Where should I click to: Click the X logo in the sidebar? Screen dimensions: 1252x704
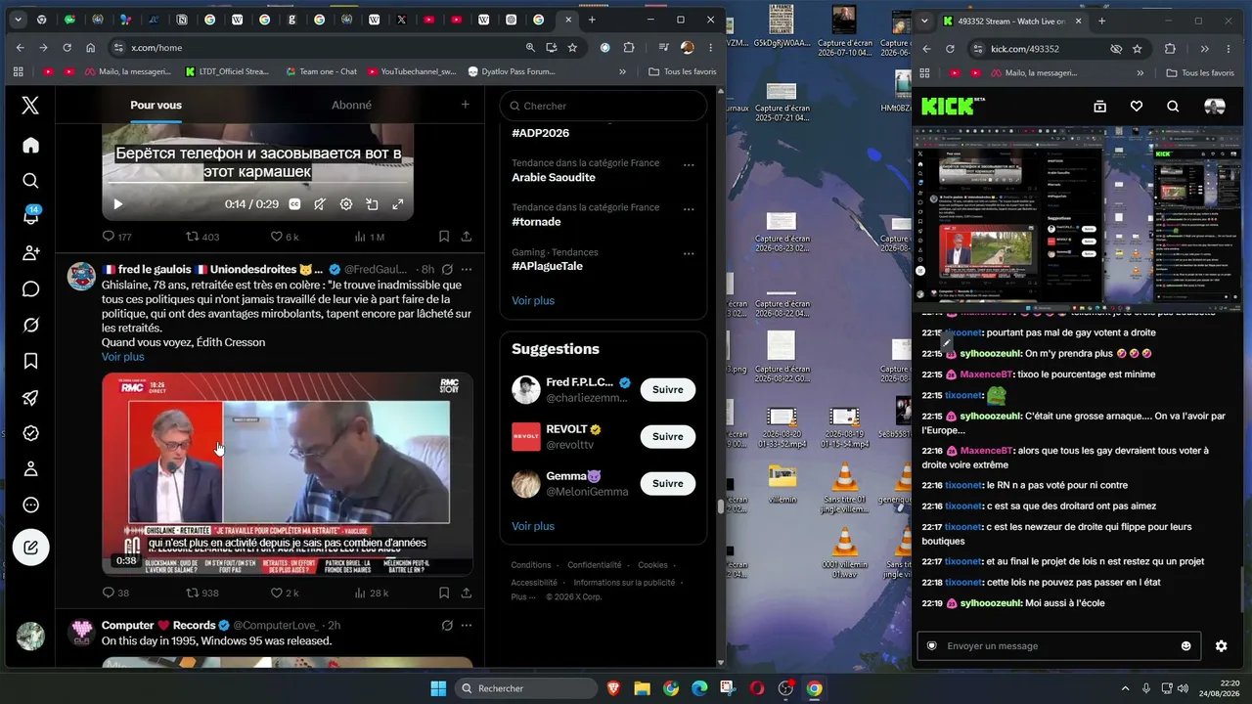pyautogui.click(x=30, y=106)
